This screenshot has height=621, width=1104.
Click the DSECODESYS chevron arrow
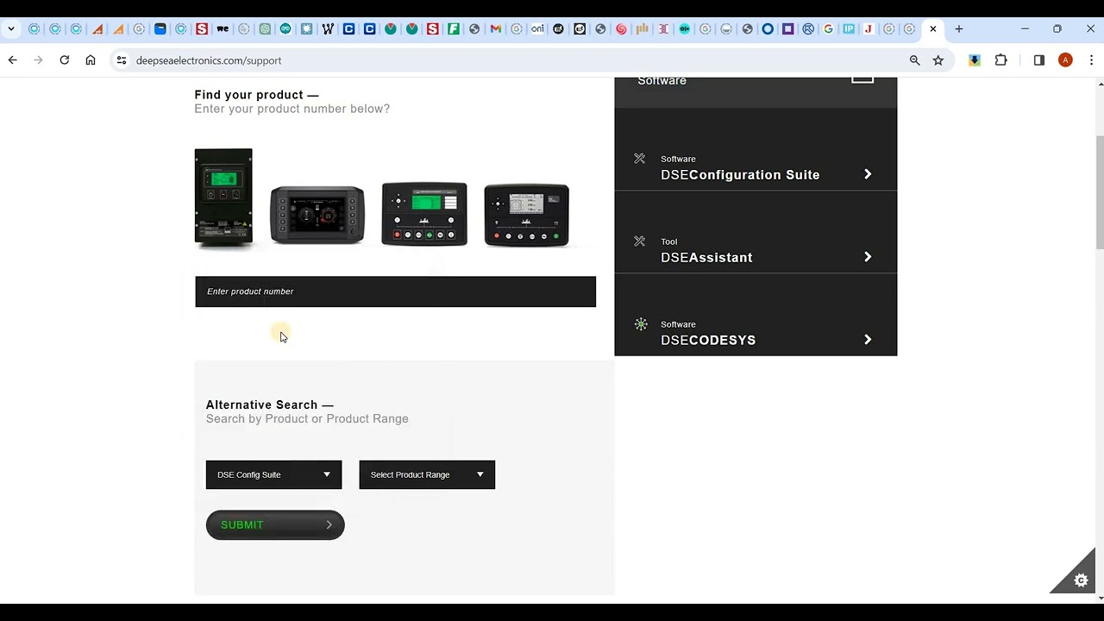click(868, 340)
